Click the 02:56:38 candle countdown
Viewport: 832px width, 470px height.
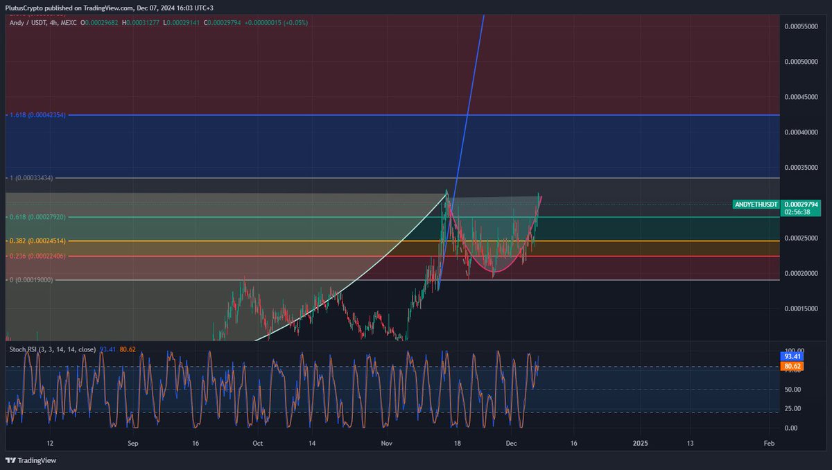coord(799,213)
